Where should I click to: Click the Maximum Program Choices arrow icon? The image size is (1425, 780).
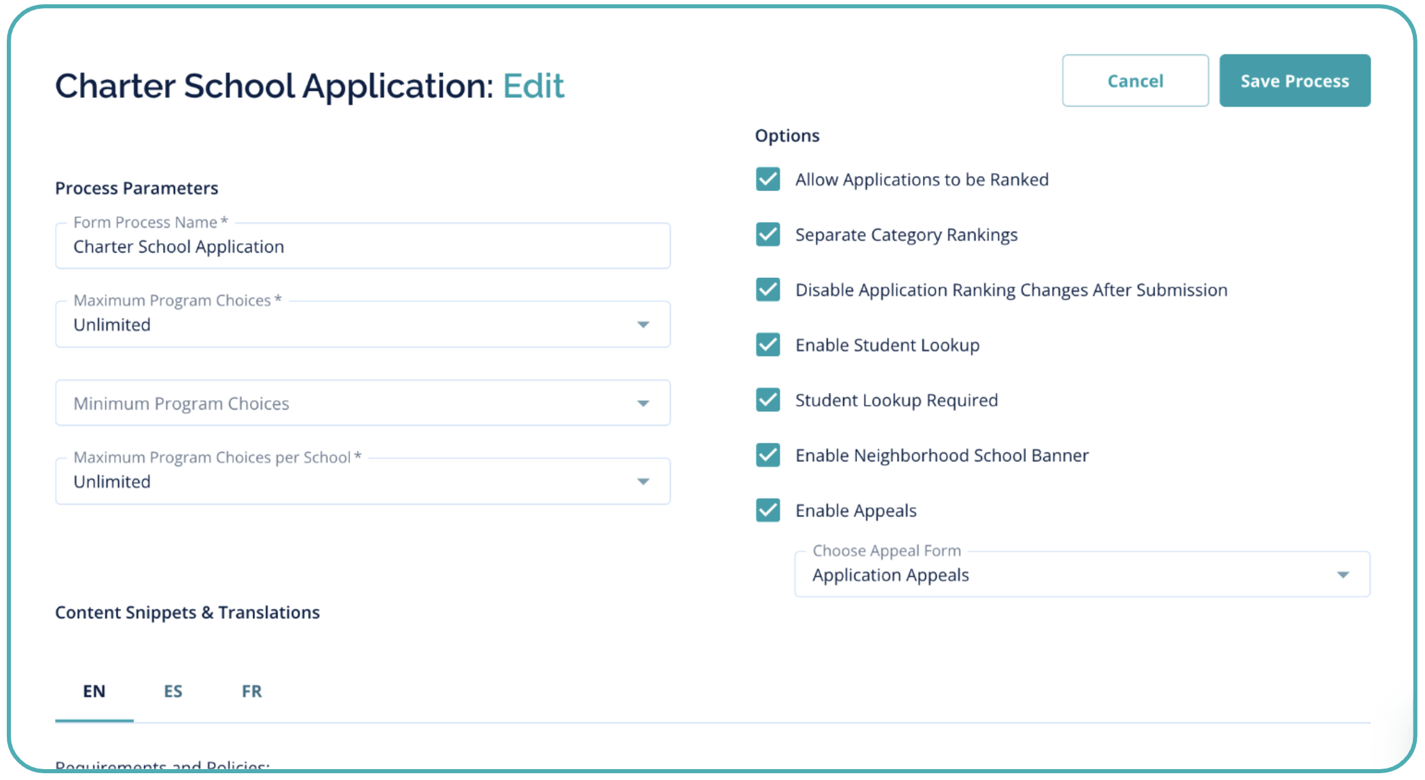[x=643, y=325]
